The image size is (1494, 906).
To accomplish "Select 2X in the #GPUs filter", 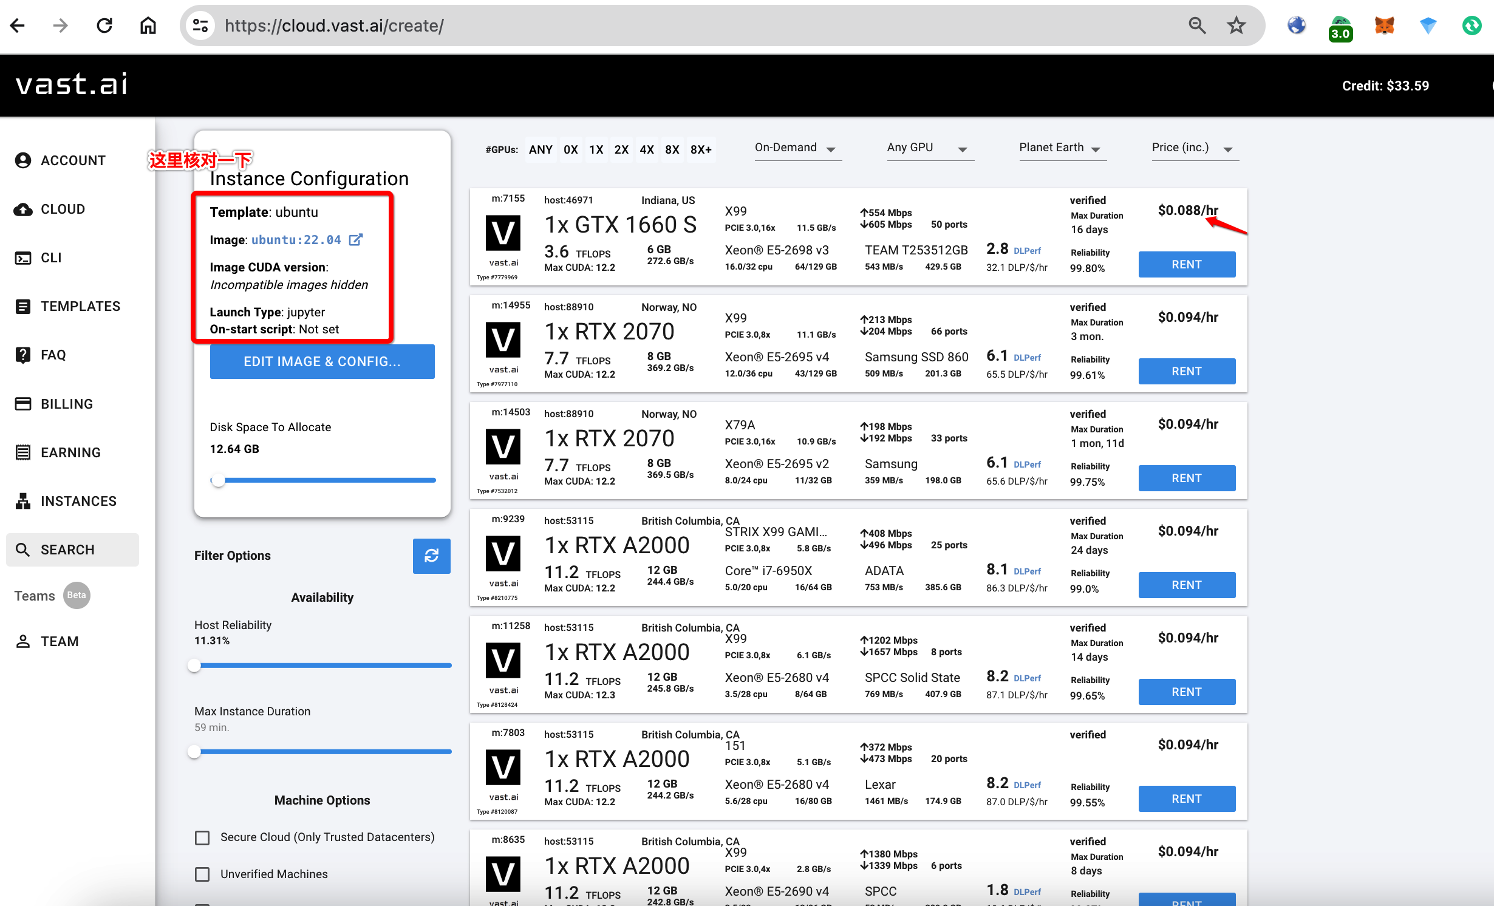I will point(621,149).
